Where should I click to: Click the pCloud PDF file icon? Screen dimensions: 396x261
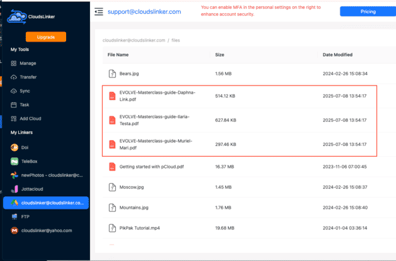coord(112,167)
